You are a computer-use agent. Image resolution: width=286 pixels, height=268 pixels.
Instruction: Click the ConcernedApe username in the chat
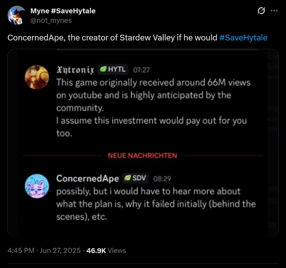(x=88, y=178)
